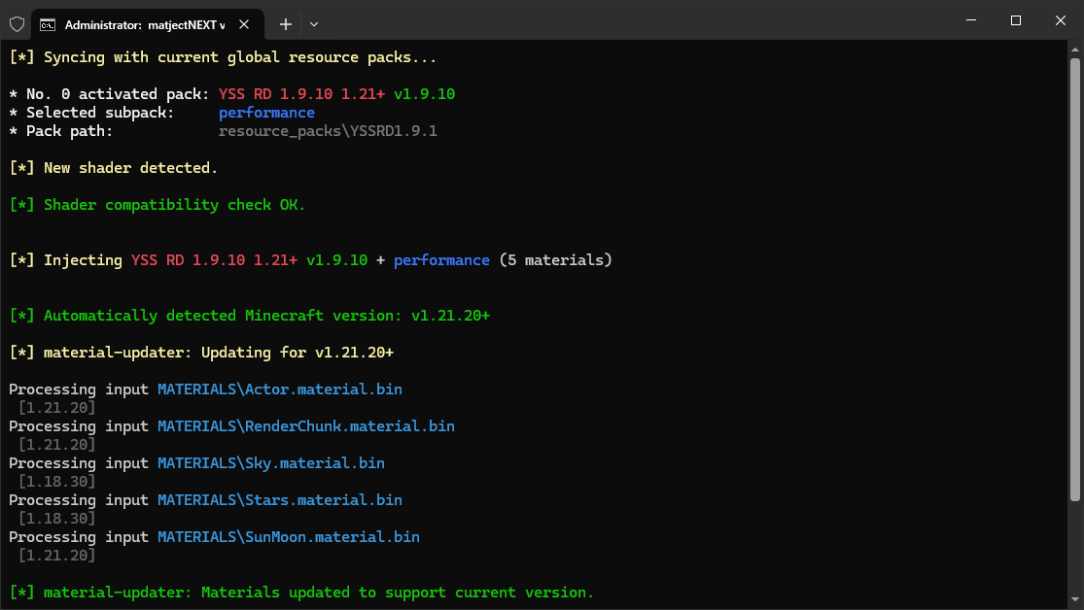Click 'MATERIALS\SunMoon.material.bin' path
Image resolution: width=1084 pixels, height=610 pixels.
pos(289,537)
